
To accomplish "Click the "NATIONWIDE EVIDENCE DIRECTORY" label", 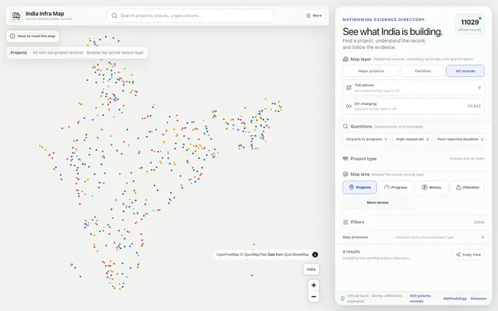I will 384,19.
